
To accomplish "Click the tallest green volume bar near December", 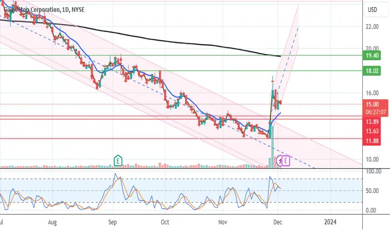I will point(272,147).
